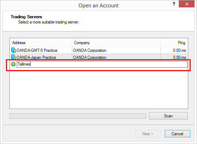Click the Next button

(148, 134)
